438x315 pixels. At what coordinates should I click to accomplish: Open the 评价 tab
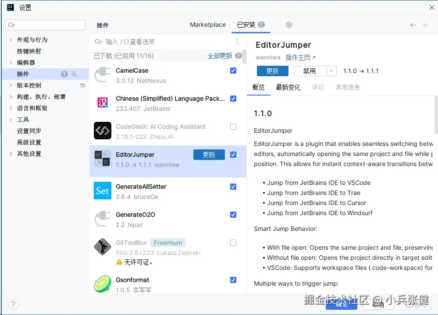318,87
